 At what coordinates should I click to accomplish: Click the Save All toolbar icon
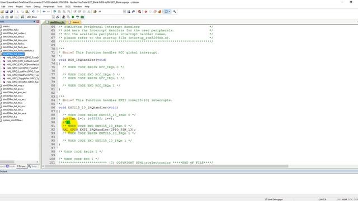click(x=11, y=12)
